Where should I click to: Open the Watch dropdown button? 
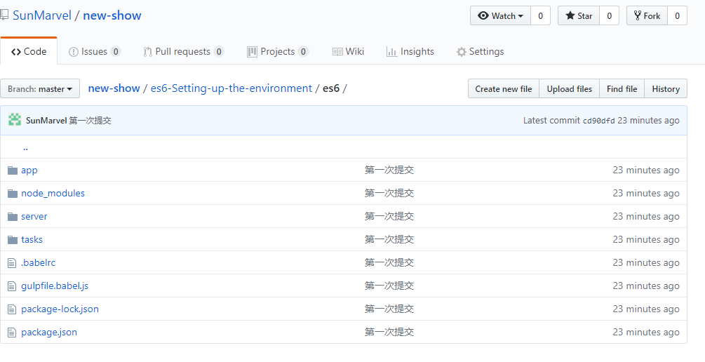click(500, 15)
